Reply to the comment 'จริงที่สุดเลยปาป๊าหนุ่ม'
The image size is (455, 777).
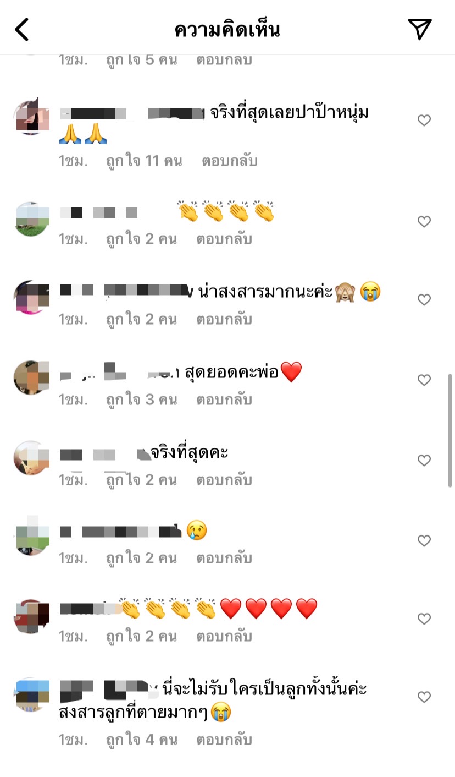pos(229,161)
